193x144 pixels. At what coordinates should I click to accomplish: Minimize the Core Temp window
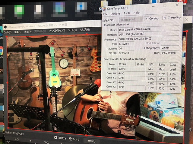(x=153, y=6)
